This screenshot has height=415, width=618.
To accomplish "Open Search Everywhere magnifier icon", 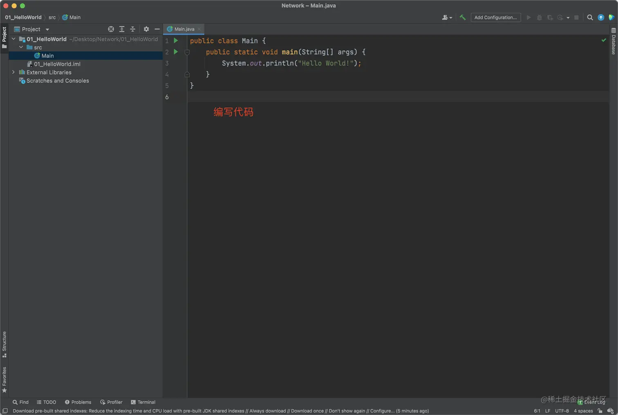I will pyautogui.click(x=590, y=18).
